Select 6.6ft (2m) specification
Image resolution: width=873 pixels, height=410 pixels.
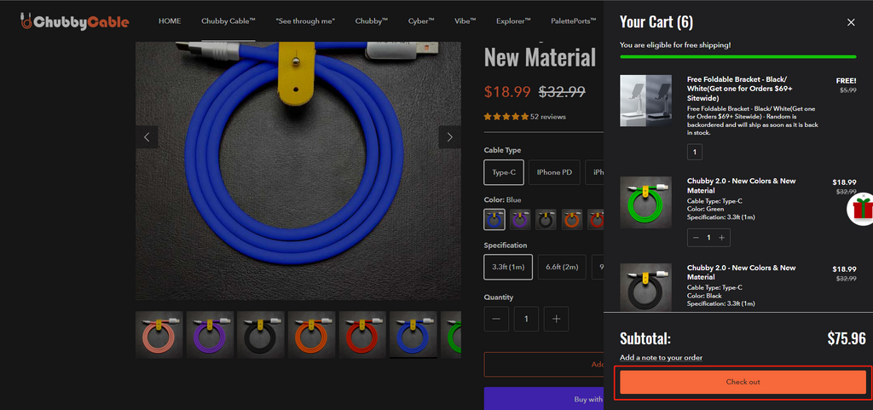tap(562, 267)
